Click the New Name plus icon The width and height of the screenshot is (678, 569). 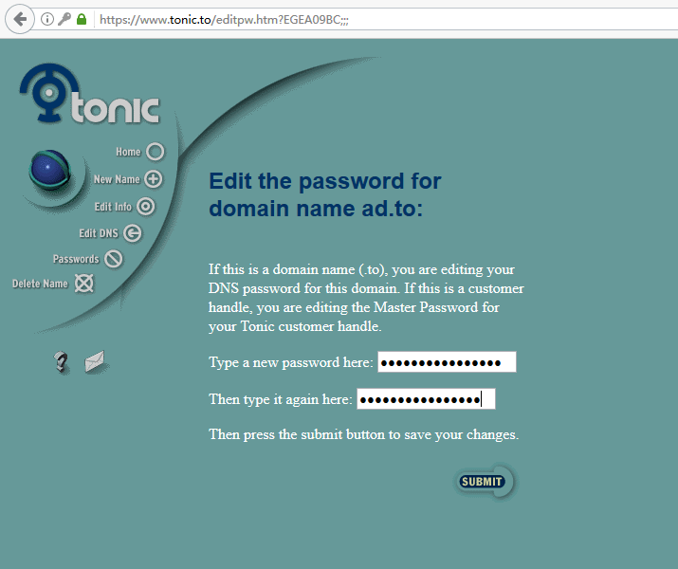pos(153,179)
